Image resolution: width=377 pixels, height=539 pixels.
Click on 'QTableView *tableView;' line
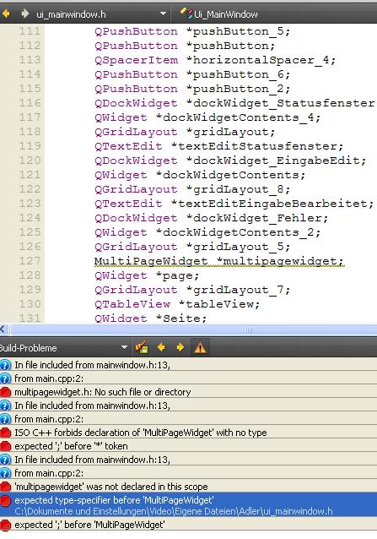tap(177, 304)
